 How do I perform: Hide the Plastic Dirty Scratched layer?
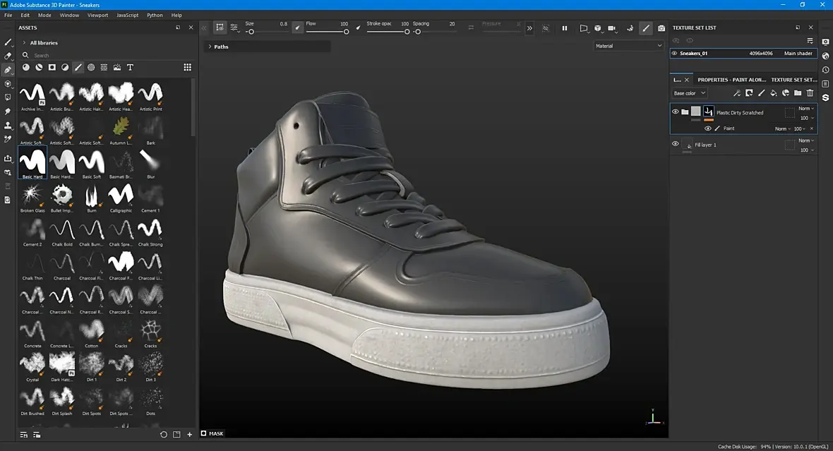tap(675, 112)
